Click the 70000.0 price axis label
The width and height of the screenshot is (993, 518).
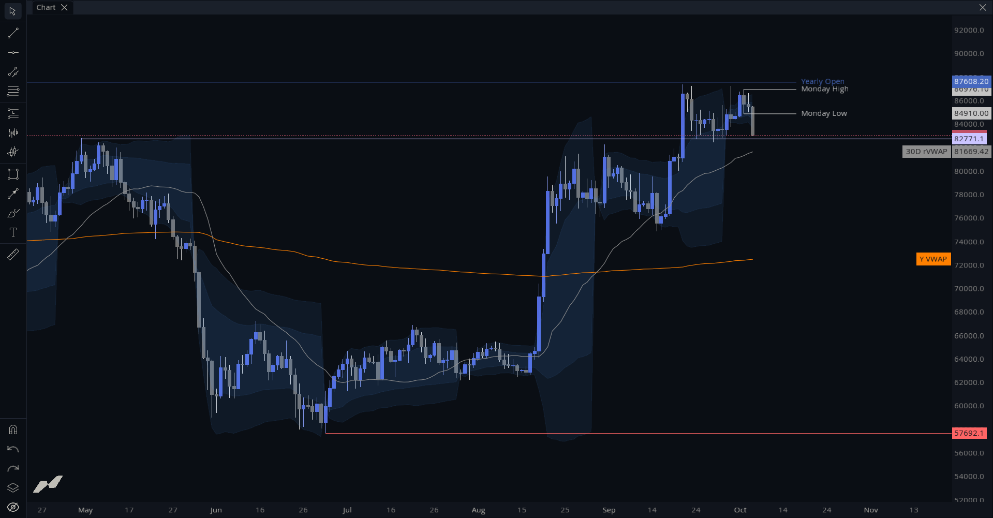click(969, 289)
